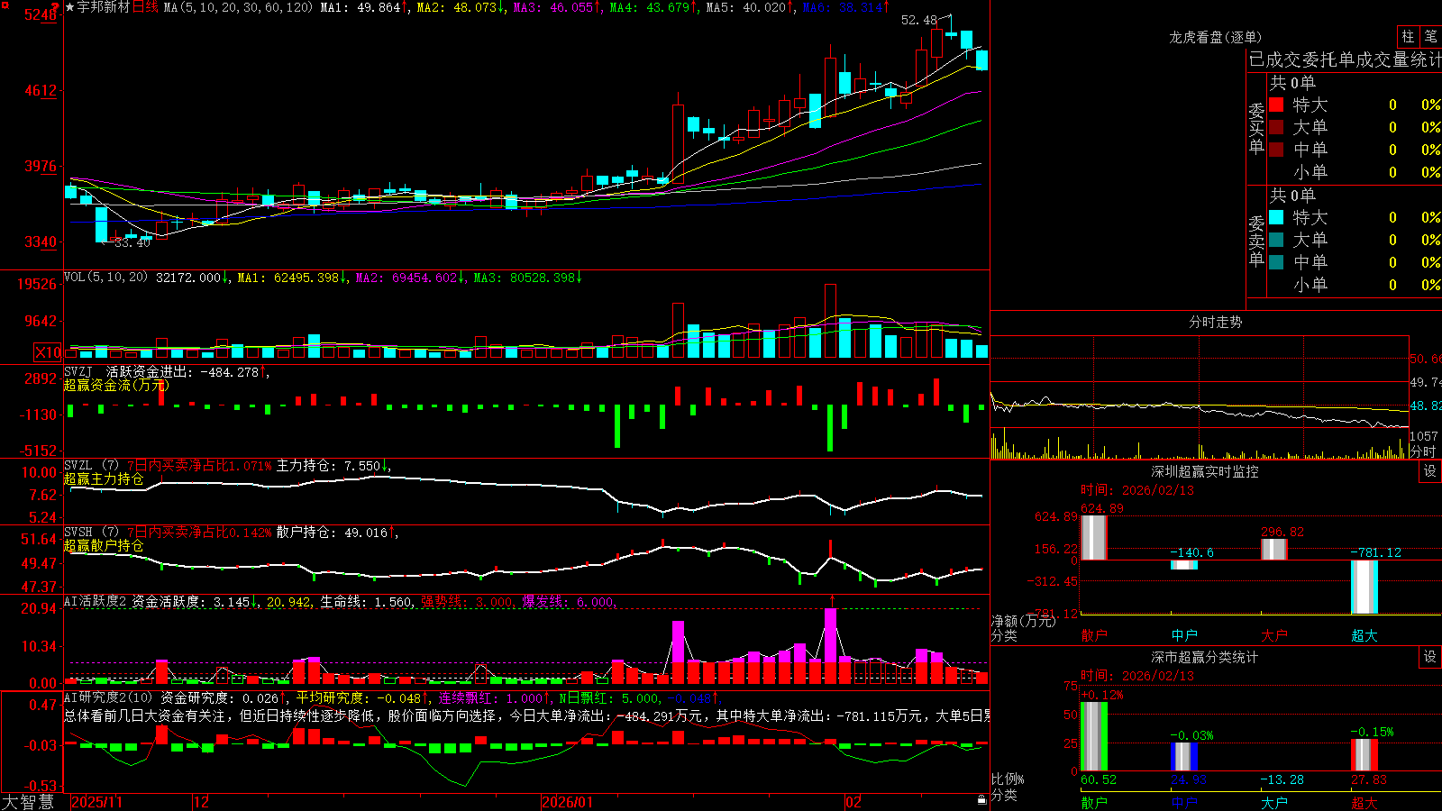Jump to the 2026/01 timeline marker
The height and width of the screenshot is (811, 1442).
(568, 802)
